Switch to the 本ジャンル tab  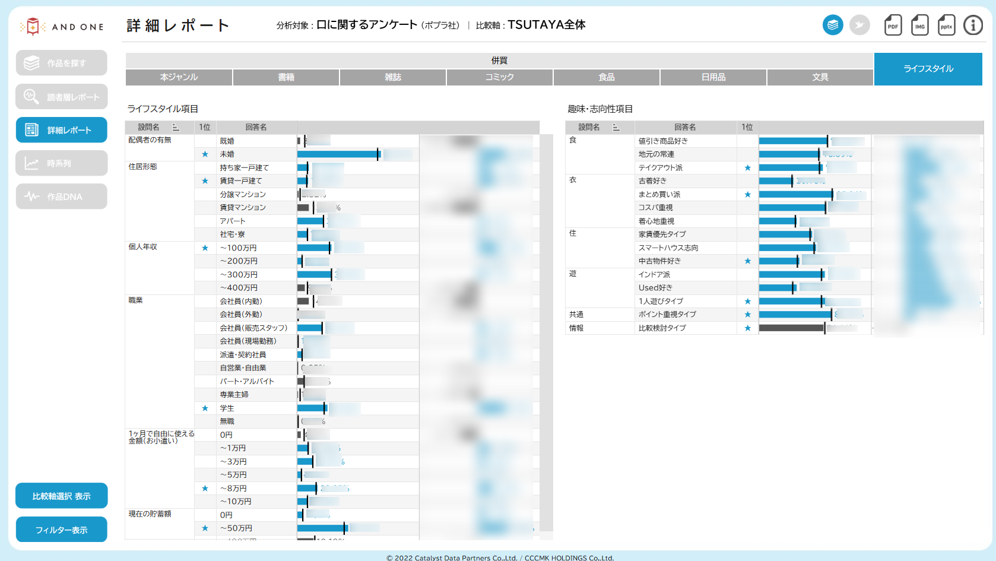tap(179, 77)
